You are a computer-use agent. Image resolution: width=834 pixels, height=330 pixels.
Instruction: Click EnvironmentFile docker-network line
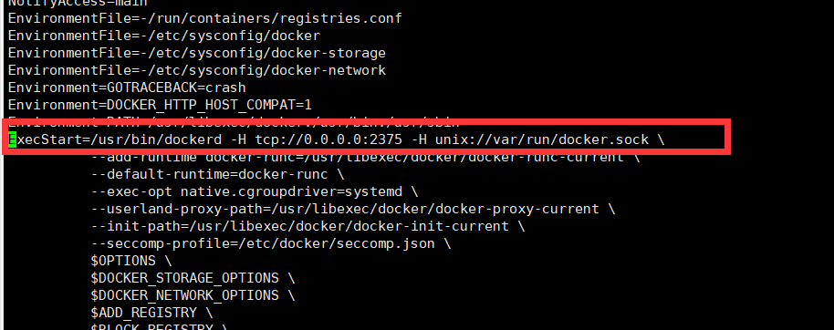click(x=197, y=70)
